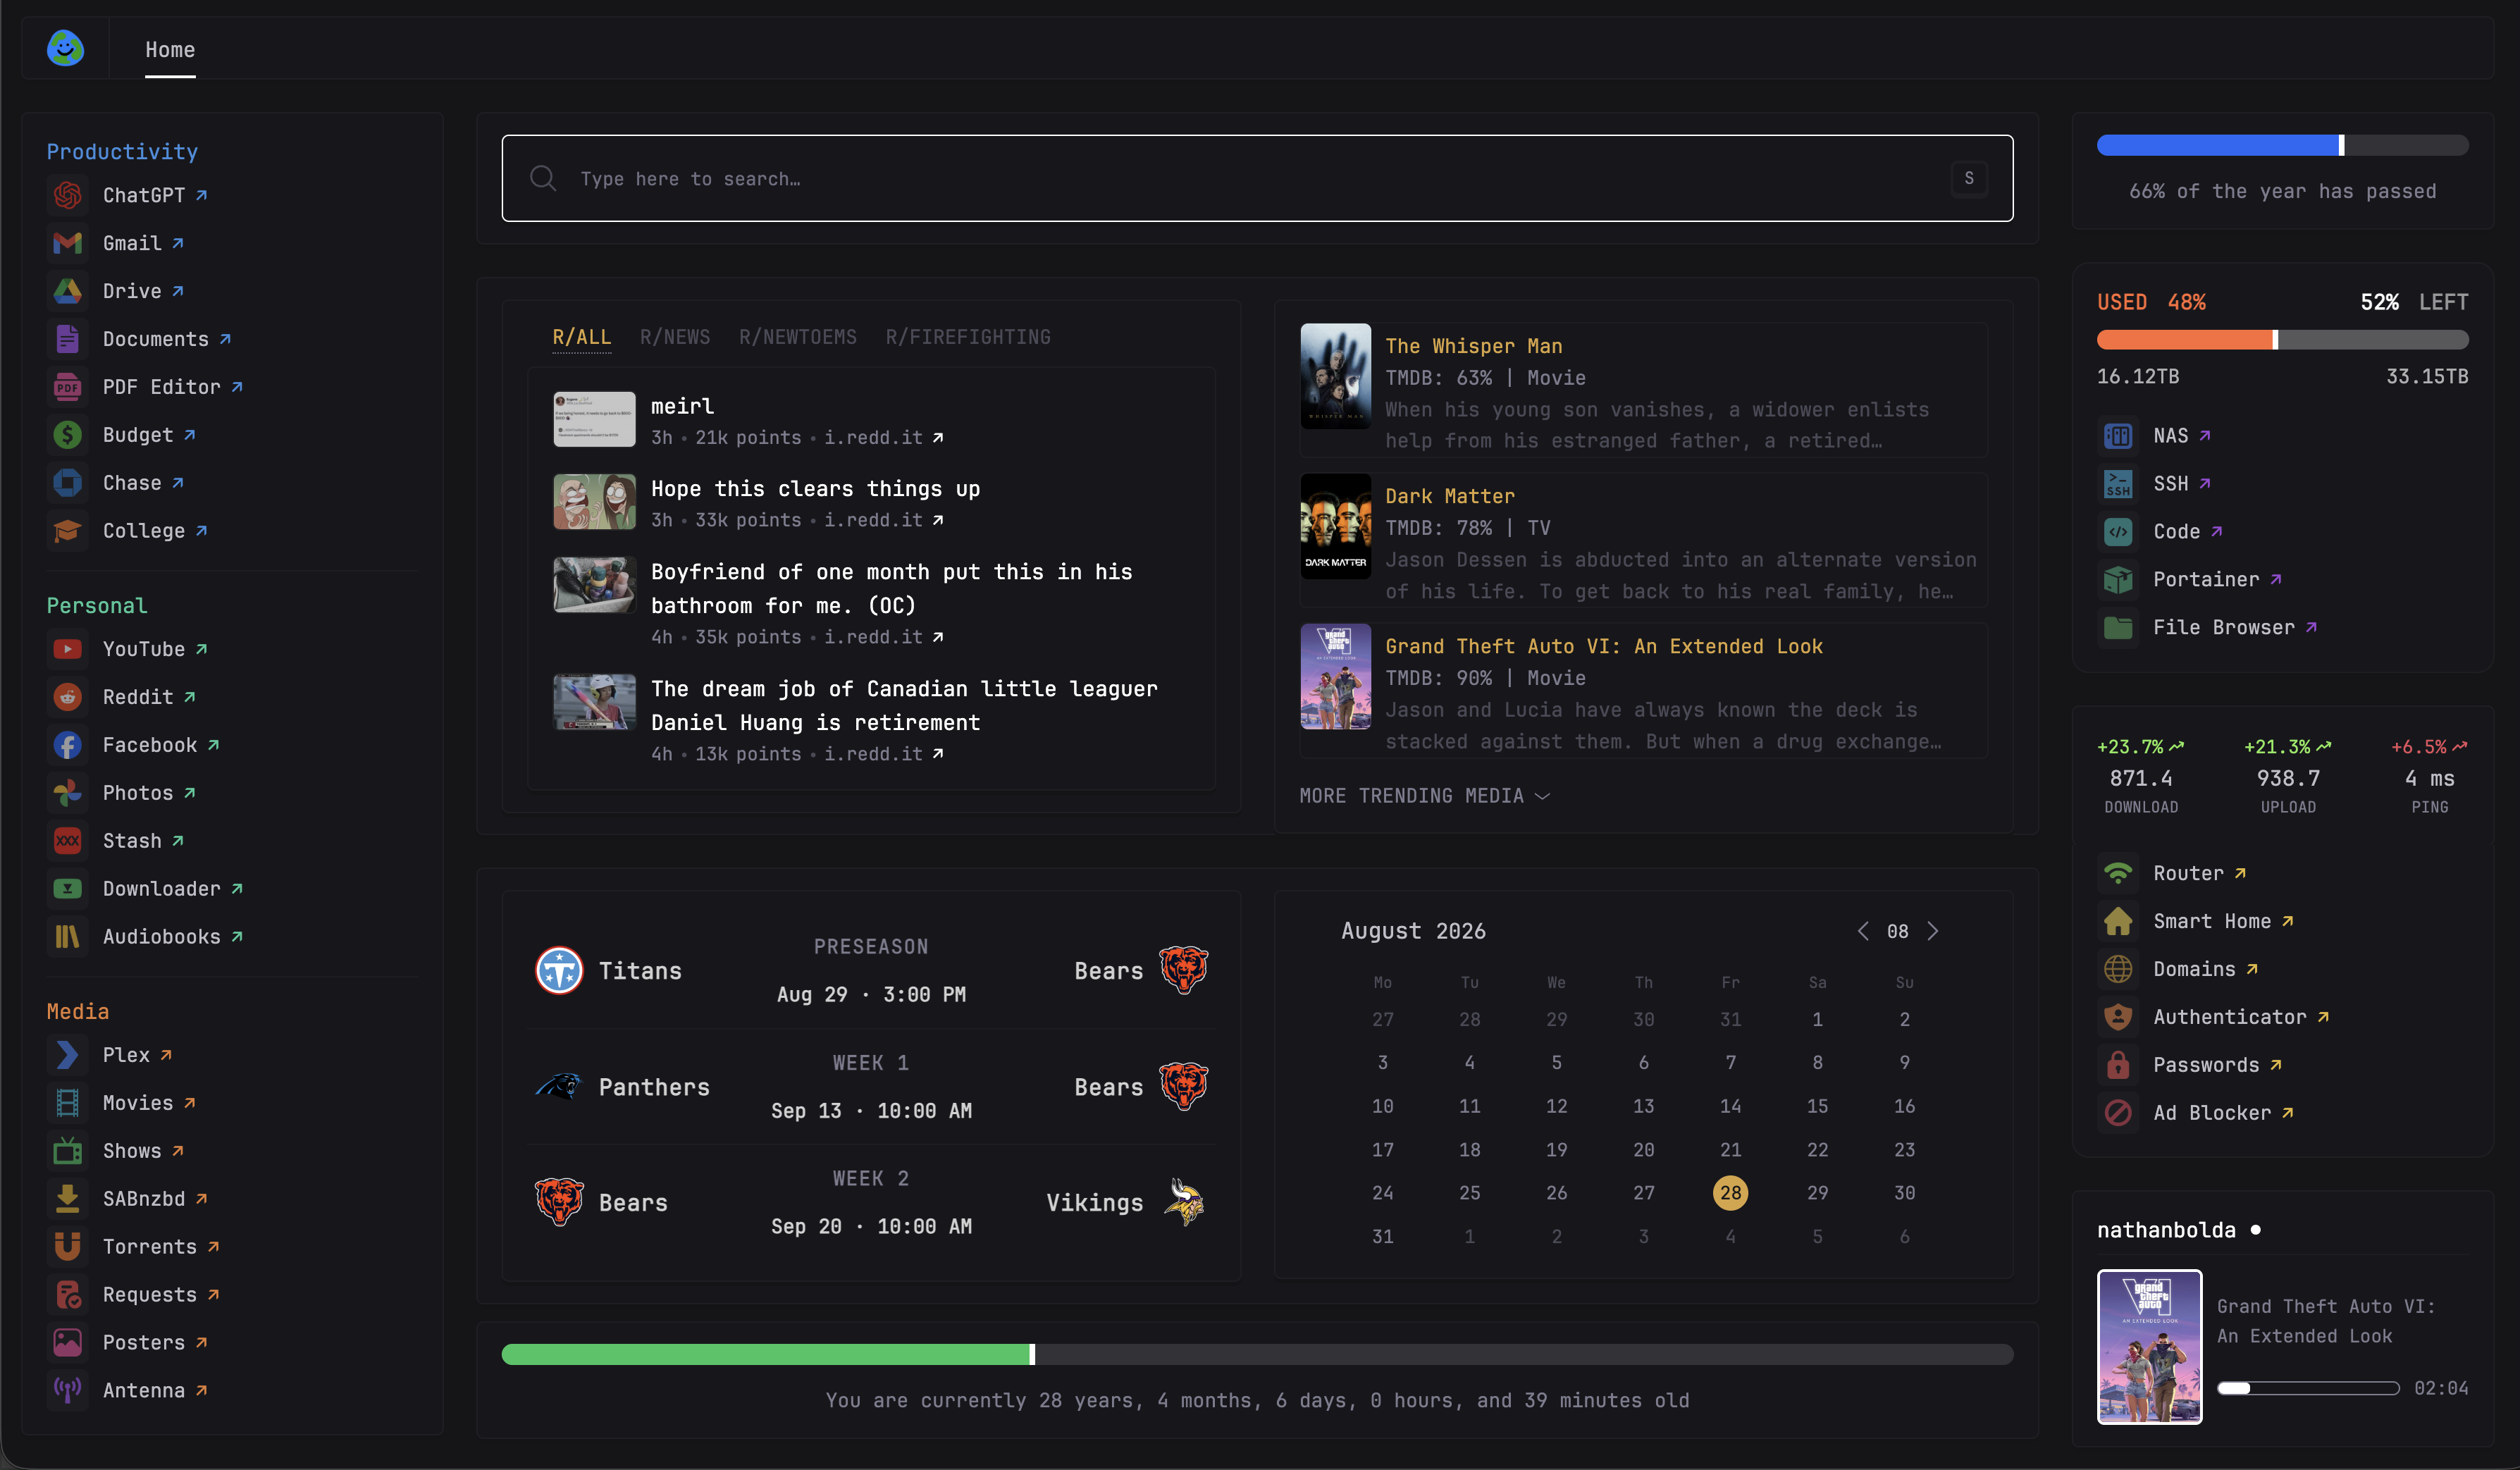Click the year progress bar

coord(2282,145)
